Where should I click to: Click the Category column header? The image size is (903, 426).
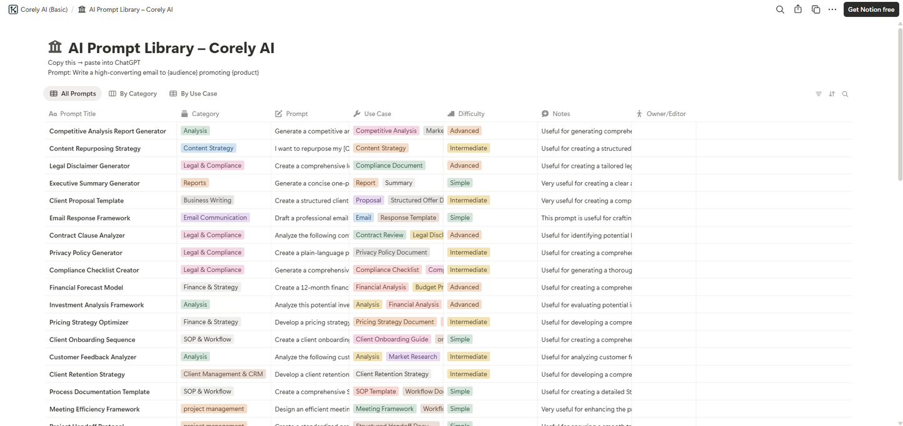coord(200,114)
